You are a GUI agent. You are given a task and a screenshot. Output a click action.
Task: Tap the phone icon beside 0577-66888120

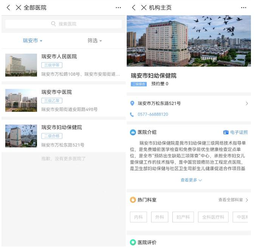pos(132,114)
